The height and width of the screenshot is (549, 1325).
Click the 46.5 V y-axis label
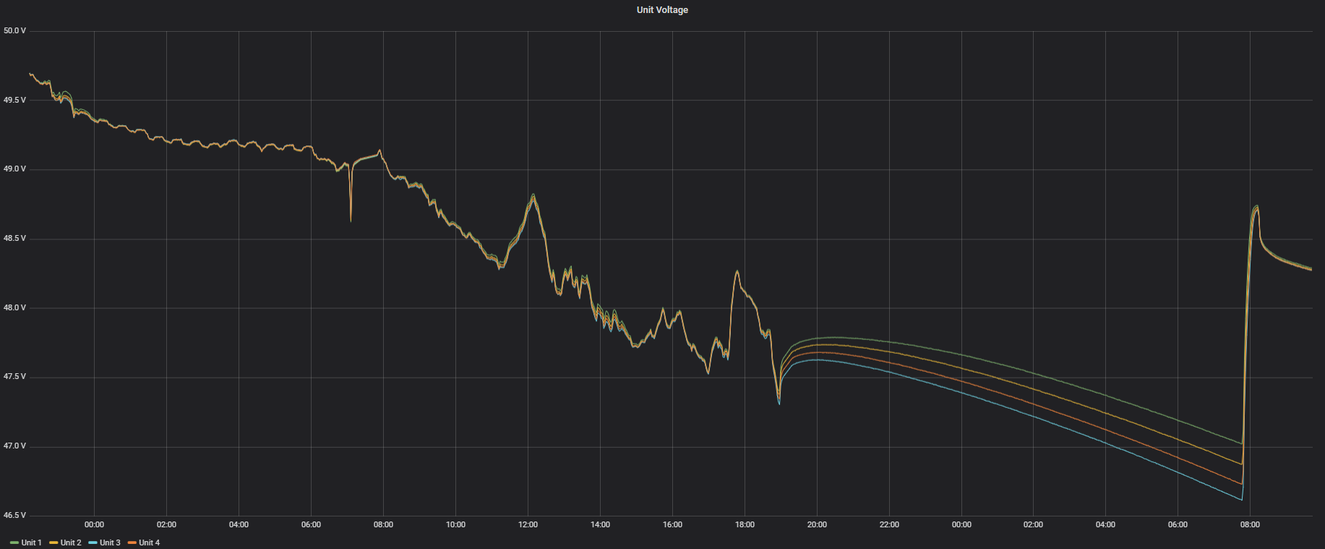pyautogui.click(x=14, y=515)
